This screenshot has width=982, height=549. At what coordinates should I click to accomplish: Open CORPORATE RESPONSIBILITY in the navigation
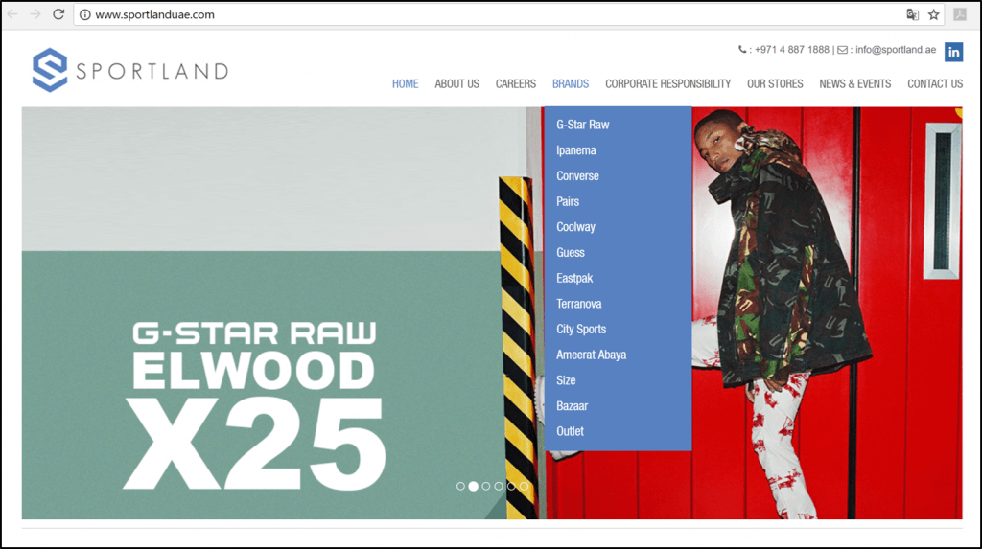pyautogui.click(x=668, y=84)
